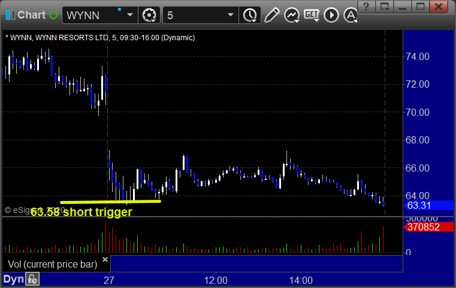
Task: Open the GET studies menu
Action: [x=312, y=15]
